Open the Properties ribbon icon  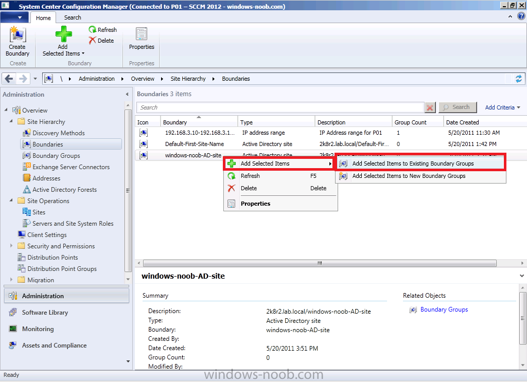coord(142,34)
